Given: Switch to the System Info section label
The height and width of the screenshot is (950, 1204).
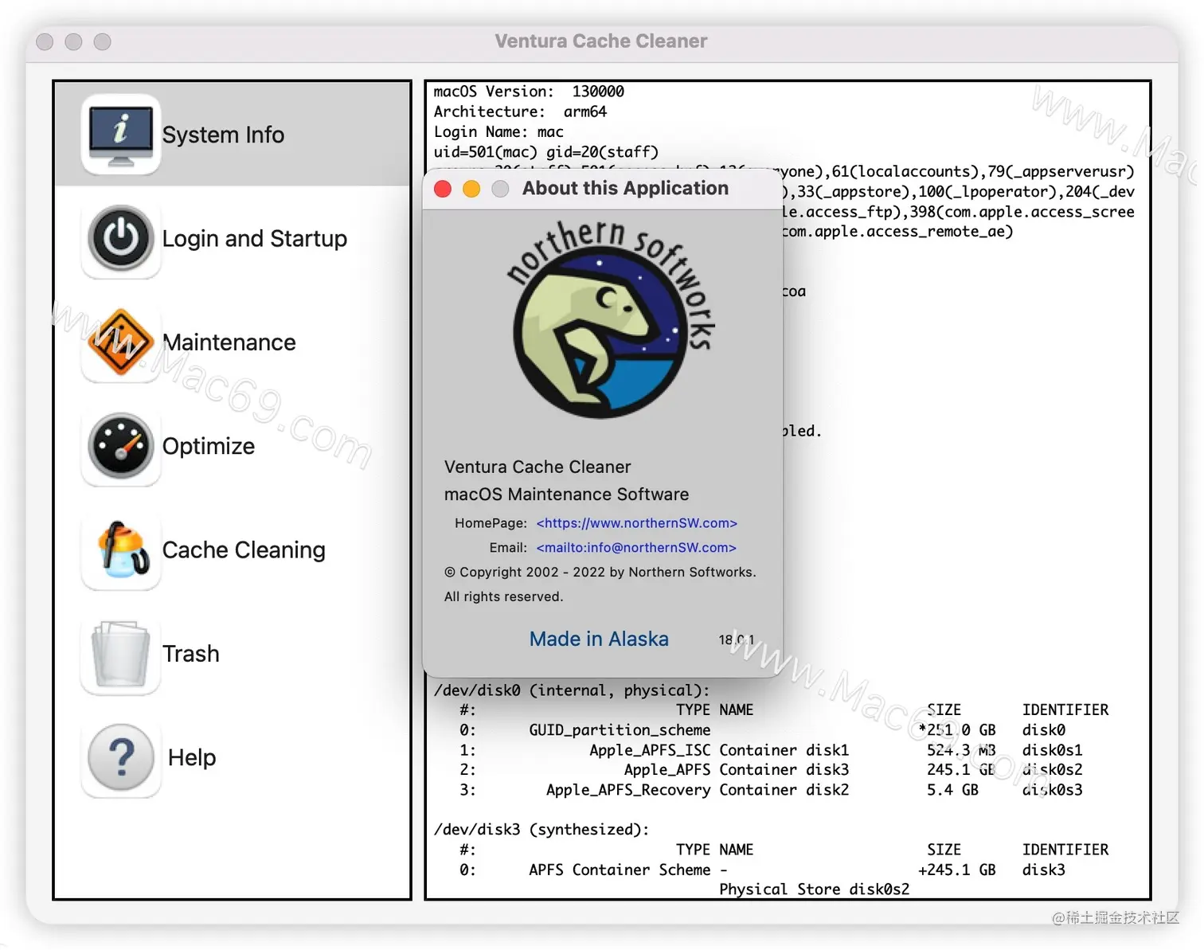Looking at the screenshot, I should (x=223, y=135).
